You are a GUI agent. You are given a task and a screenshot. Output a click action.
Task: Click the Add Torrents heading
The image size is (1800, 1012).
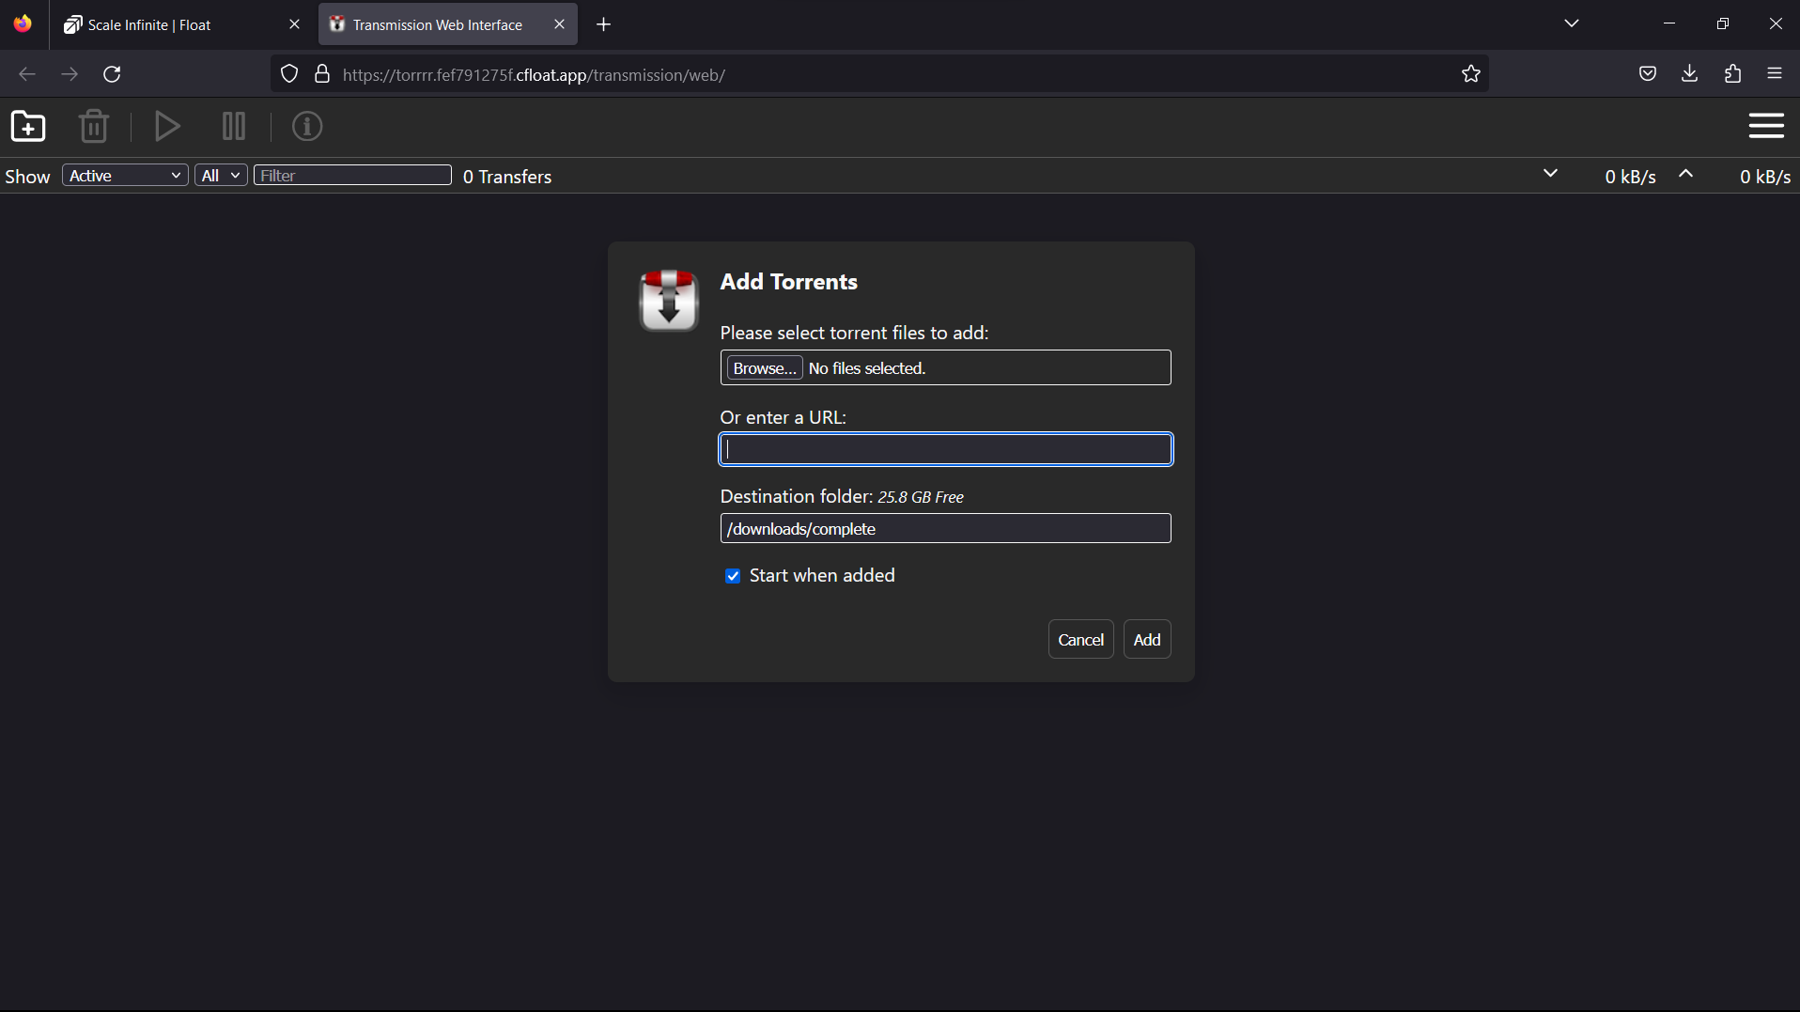pos(789,282)
